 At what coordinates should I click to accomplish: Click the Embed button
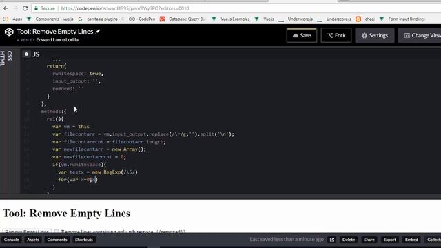tap(411, 240)
